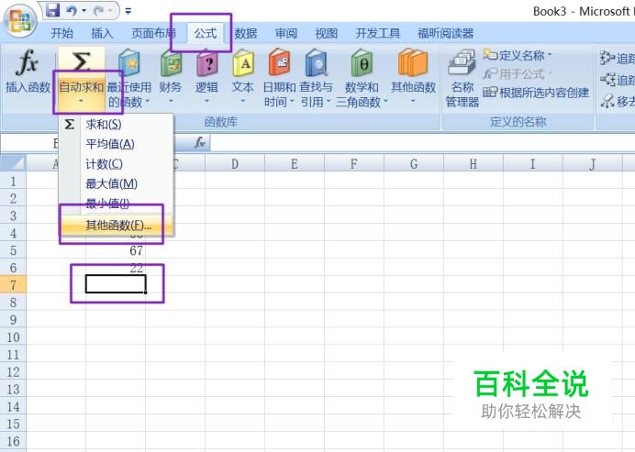Choose 平均值(A) from the menu
This screenshot has height=452, width=635.
117,144
